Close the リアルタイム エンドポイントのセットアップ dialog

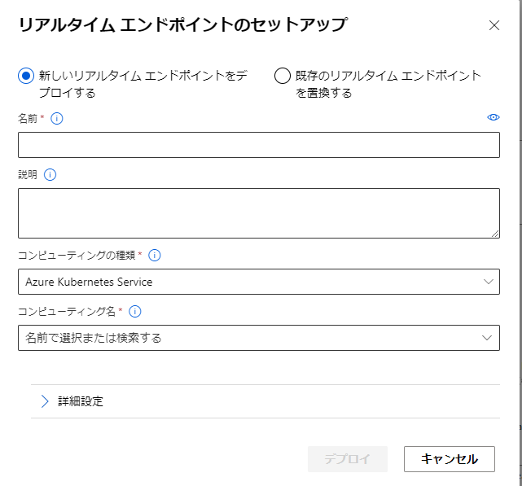(x=493, y=25)
